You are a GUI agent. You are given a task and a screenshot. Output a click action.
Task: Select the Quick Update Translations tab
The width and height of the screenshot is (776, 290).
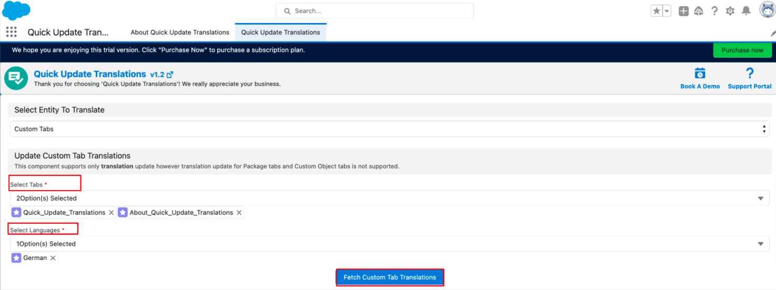coord(281,32)
